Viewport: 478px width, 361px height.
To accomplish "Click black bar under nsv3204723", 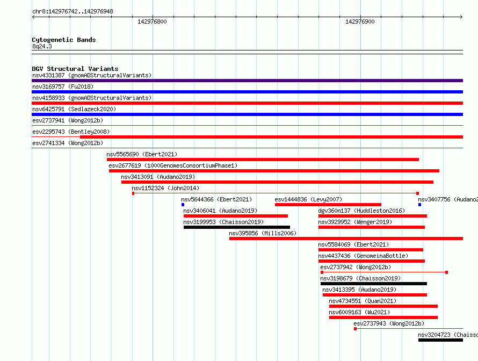I will click(x=440, y=340).
